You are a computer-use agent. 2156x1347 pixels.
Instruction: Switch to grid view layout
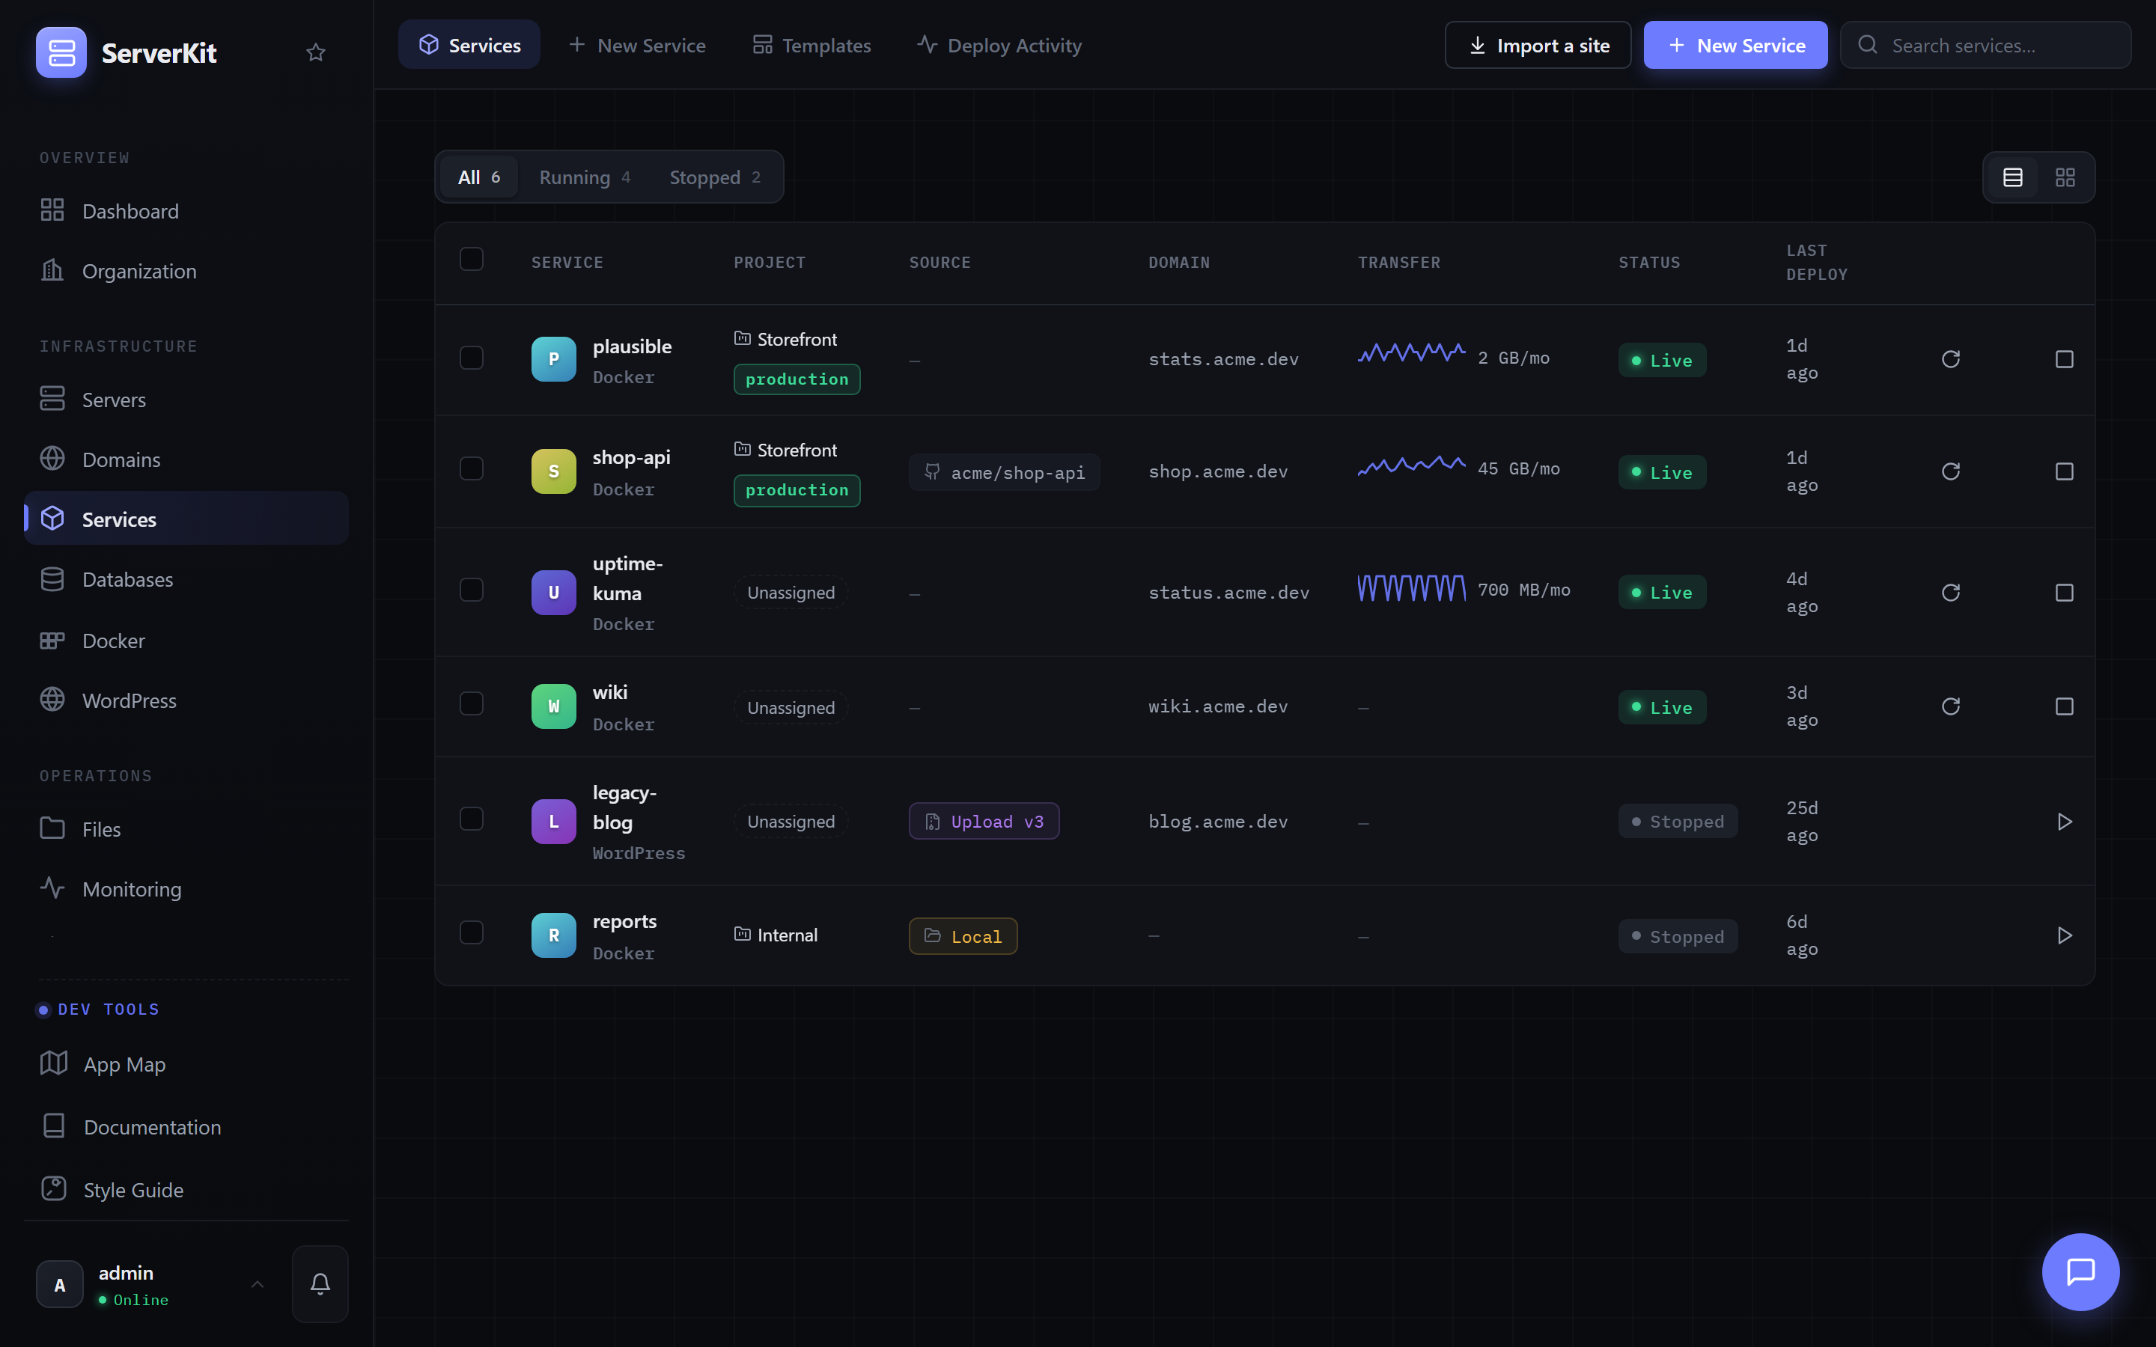pos(2065,177)
